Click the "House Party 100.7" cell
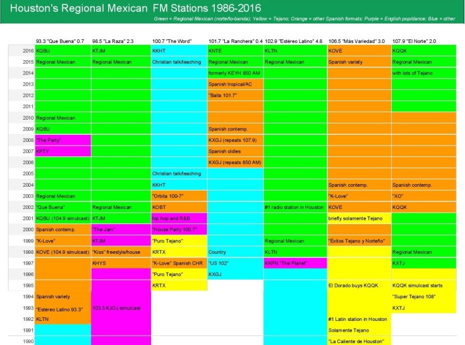Viewport: 465px width, 345px height. 179,230
